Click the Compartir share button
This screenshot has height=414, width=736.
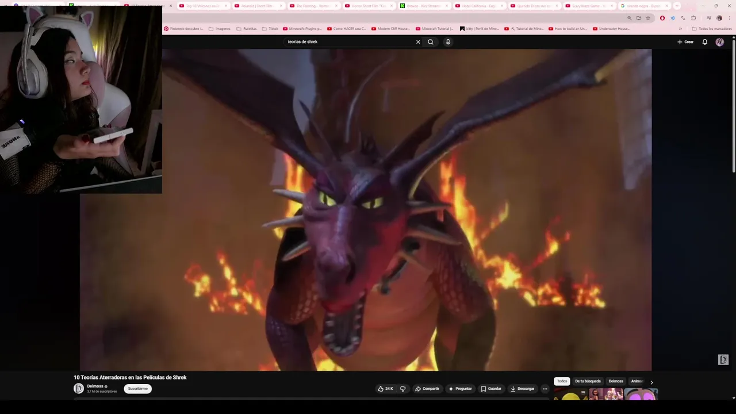427,389
